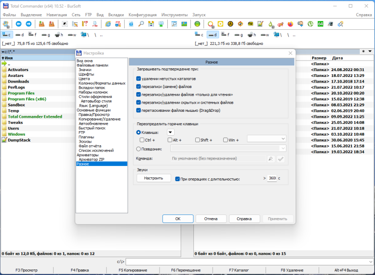The width and height of the screenshot is (375, 275).
Task: Click the file properties info icon
Action: (131, 24)
